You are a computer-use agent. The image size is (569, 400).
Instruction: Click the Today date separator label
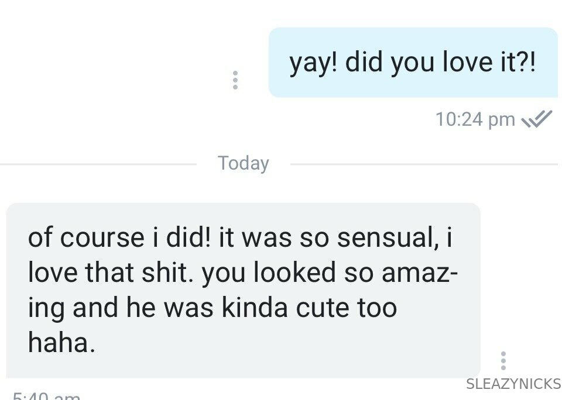click(243, 163)
